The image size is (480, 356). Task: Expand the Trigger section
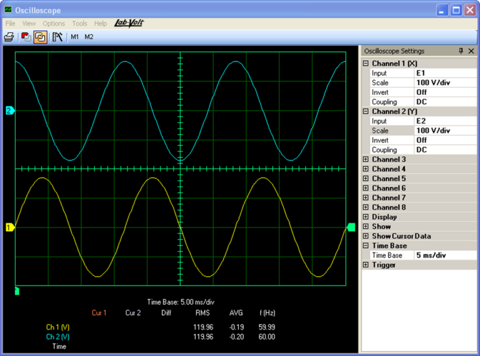[365, 265]
